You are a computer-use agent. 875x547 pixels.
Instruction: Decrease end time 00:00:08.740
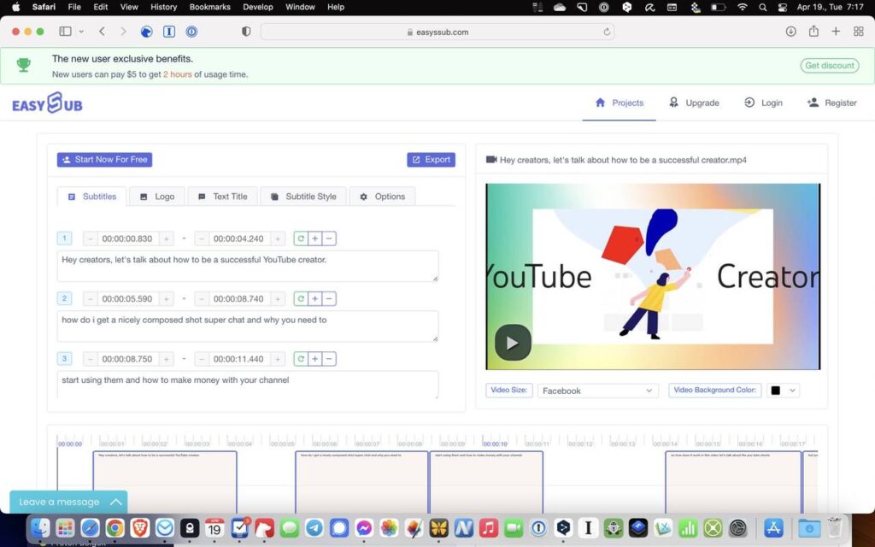202,299
